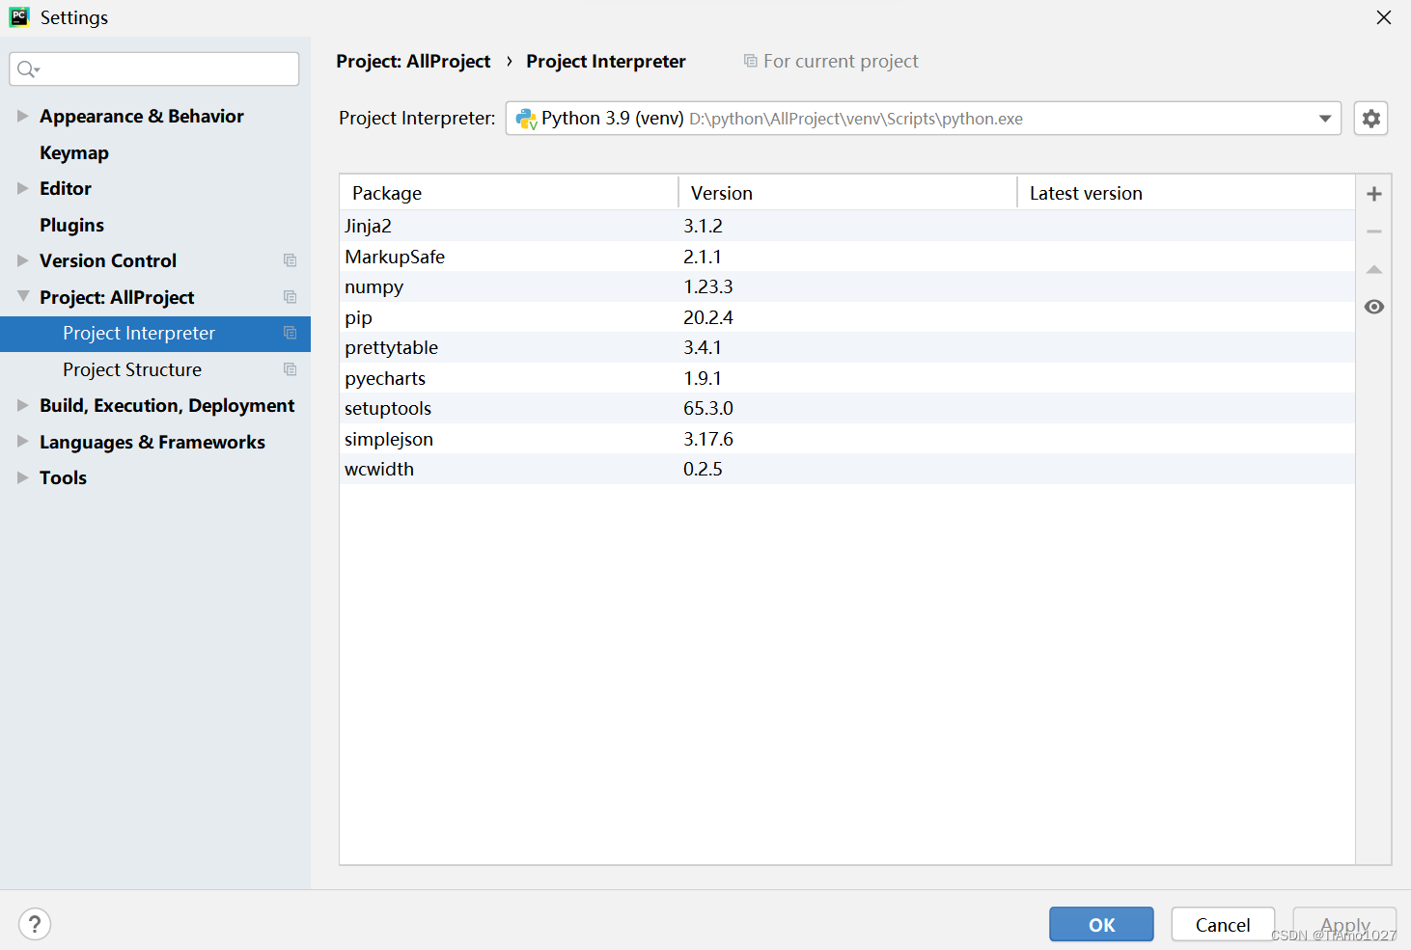Click the Python logo in the interpreter field

click(527, 118)
